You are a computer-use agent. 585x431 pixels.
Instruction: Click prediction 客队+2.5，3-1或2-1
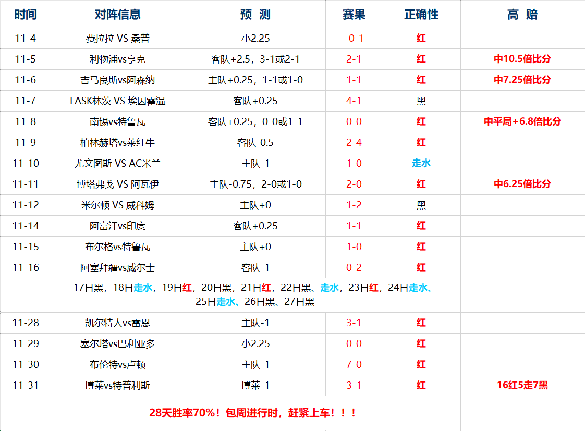(255, 59)
